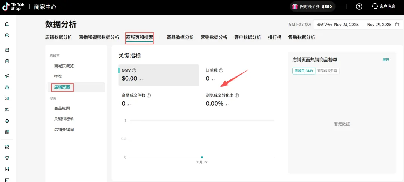Open the clipboard orders icon in sidebar
Image resolution: width=404 pixels, height=182 pixels.
click(7, 61)
